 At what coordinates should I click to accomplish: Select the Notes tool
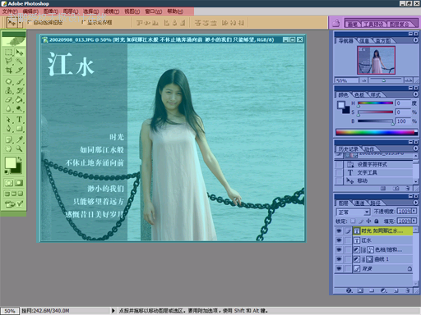pyautogui.click(x=9, y=139)
